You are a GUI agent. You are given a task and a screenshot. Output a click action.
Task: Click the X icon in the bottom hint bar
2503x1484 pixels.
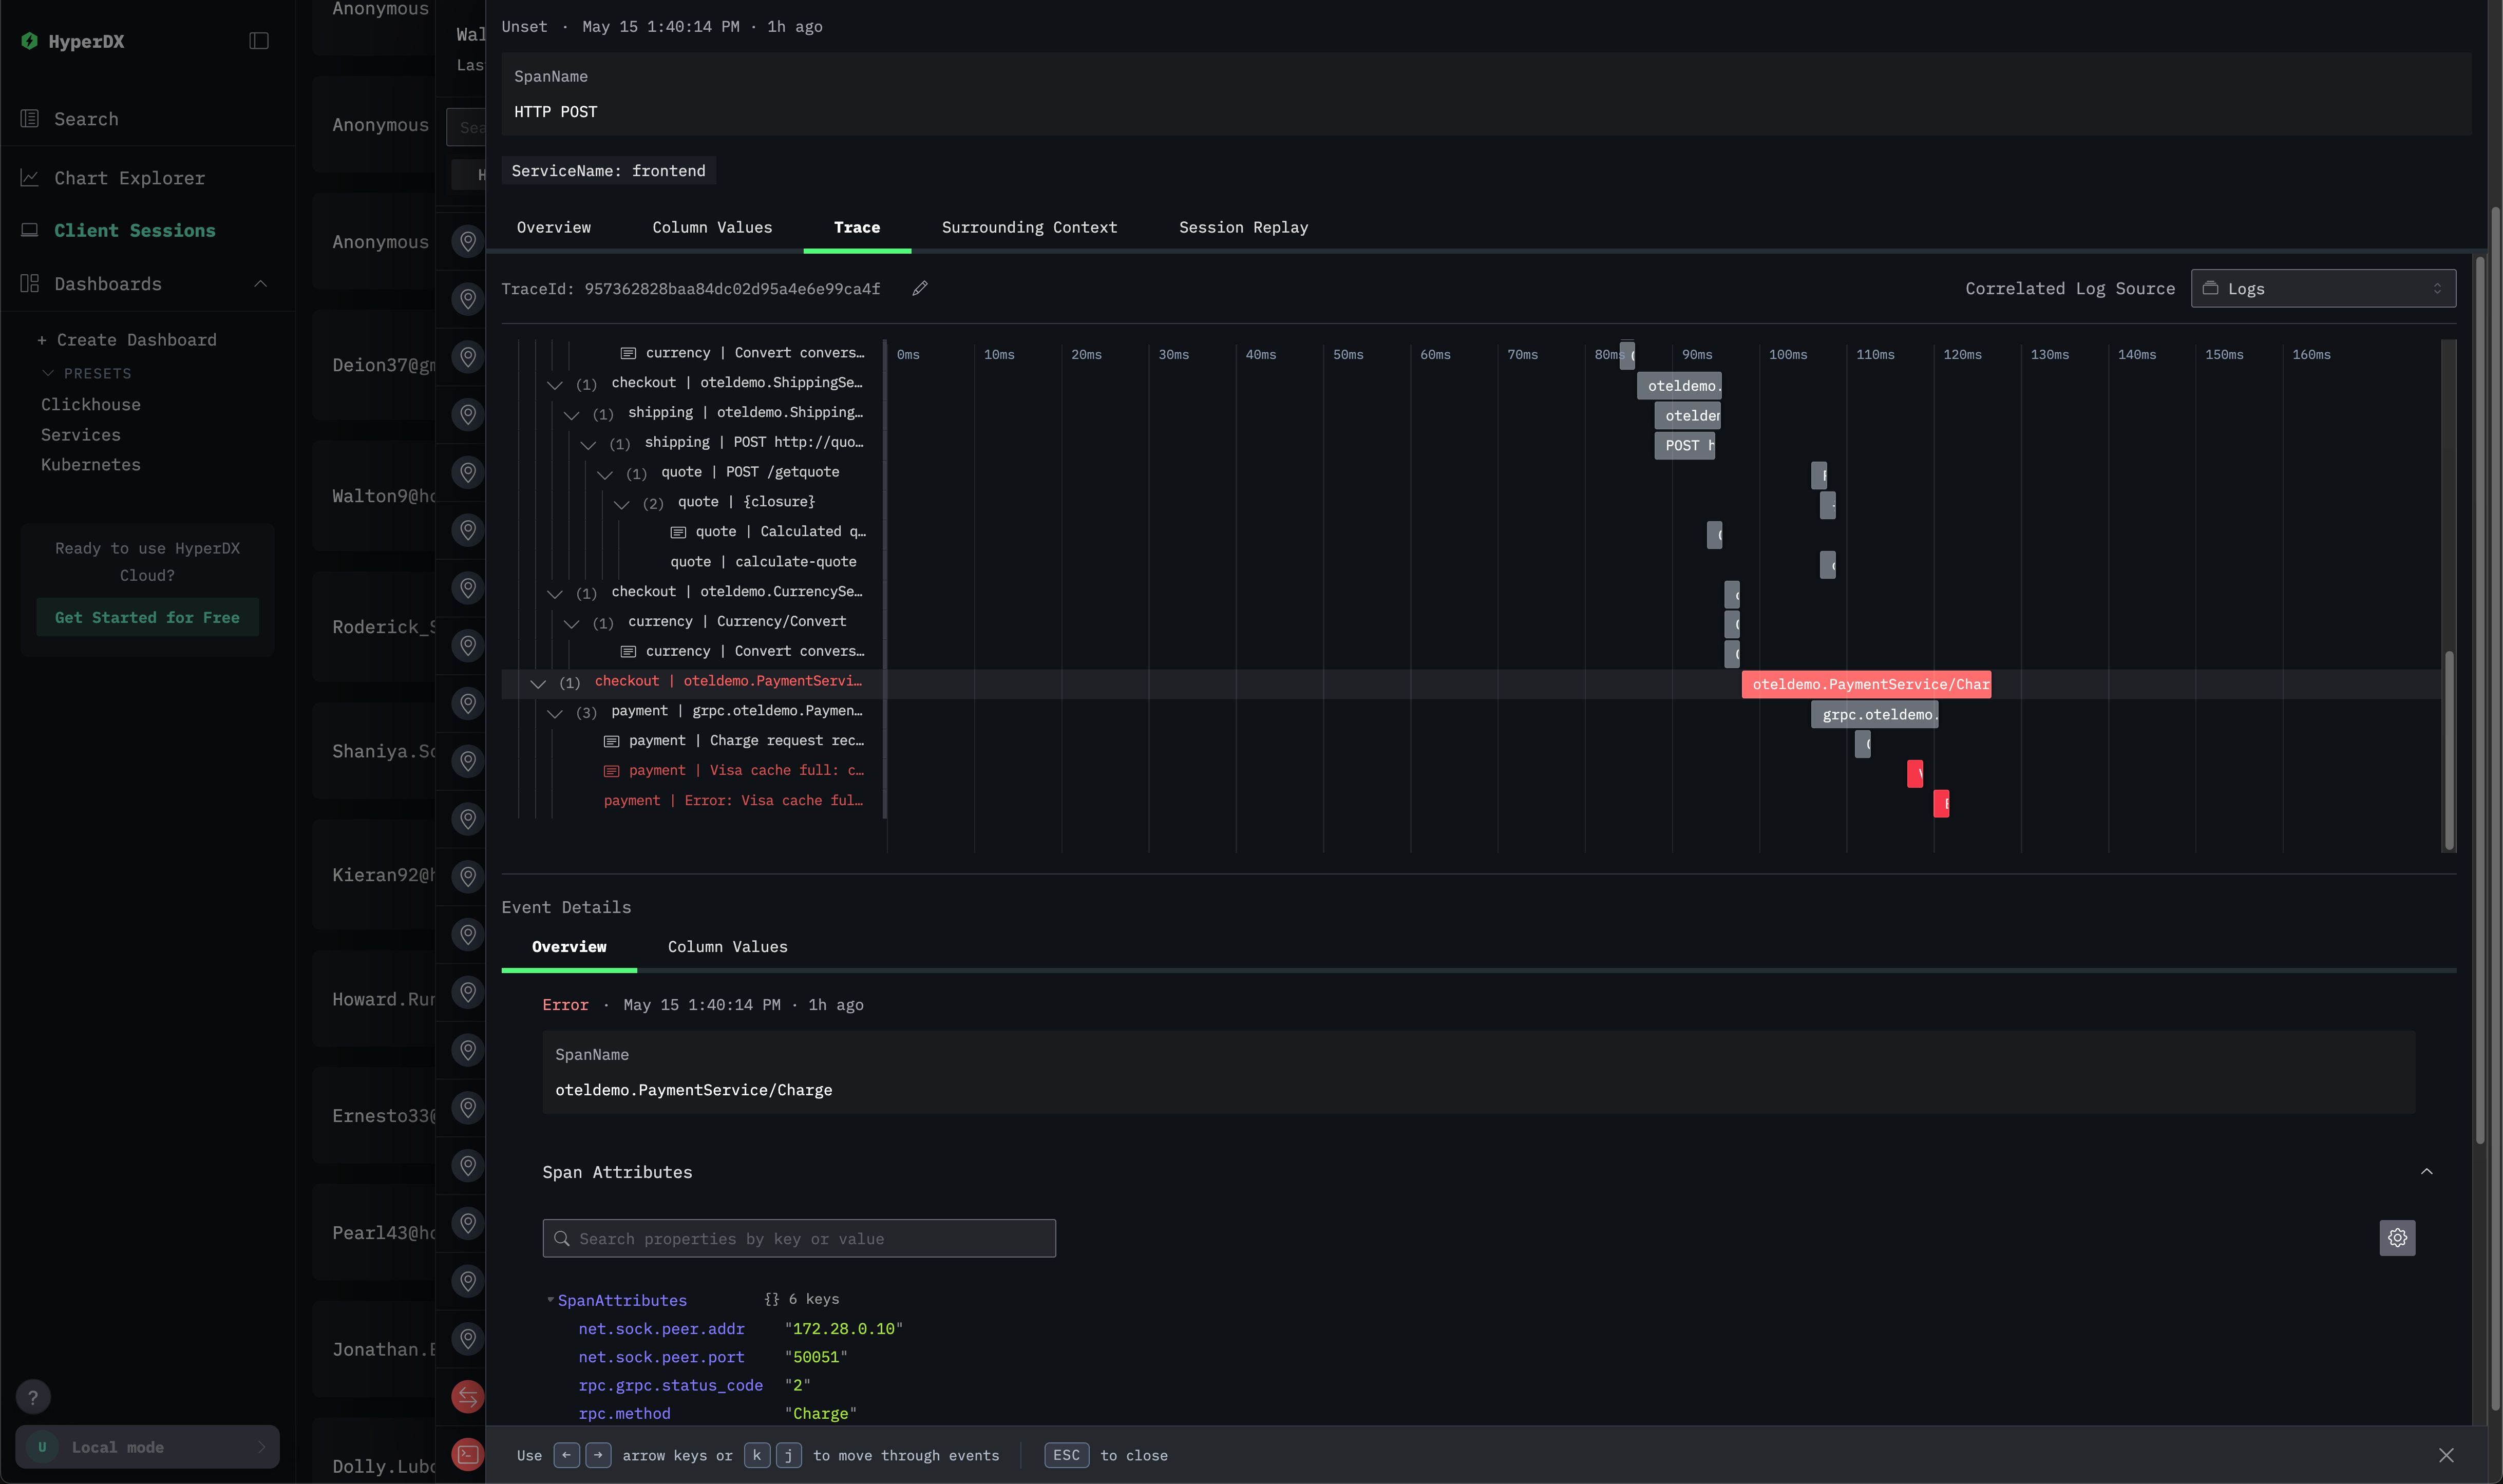point(2445,1455)
